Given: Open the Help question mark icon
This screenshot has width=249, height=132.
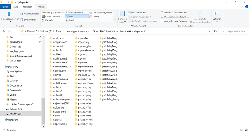Looking at the screenshot, I should coord(246,6).
